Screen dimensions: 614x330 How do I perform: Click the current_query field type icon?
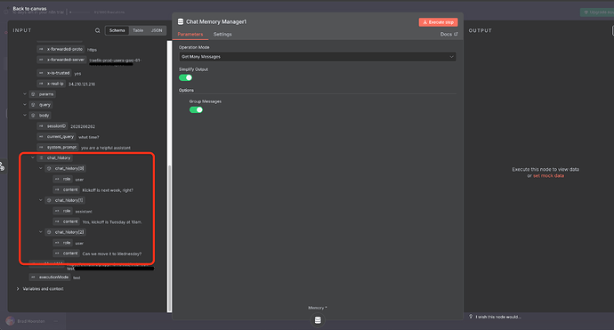point(41,137)
